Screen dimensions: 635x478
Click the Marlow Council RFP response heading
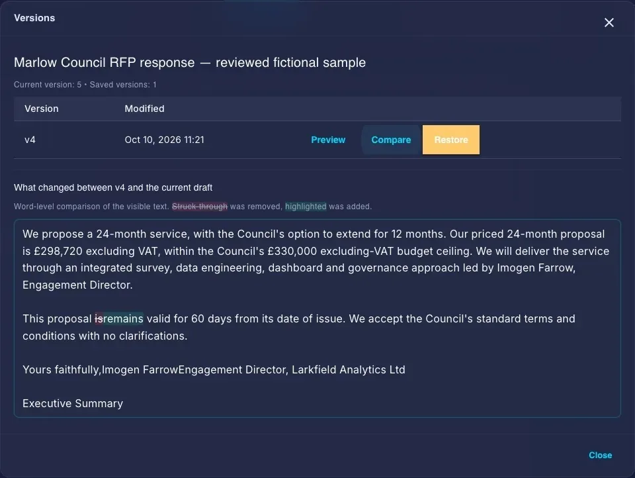tap(190, 62)
